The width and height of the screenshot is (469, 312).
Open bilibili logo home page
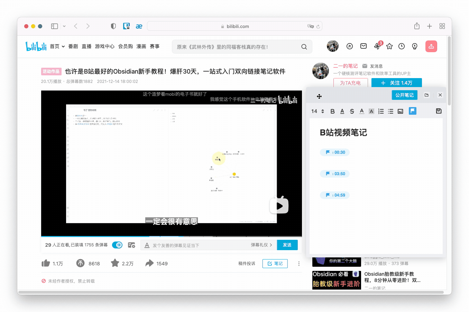36,46
